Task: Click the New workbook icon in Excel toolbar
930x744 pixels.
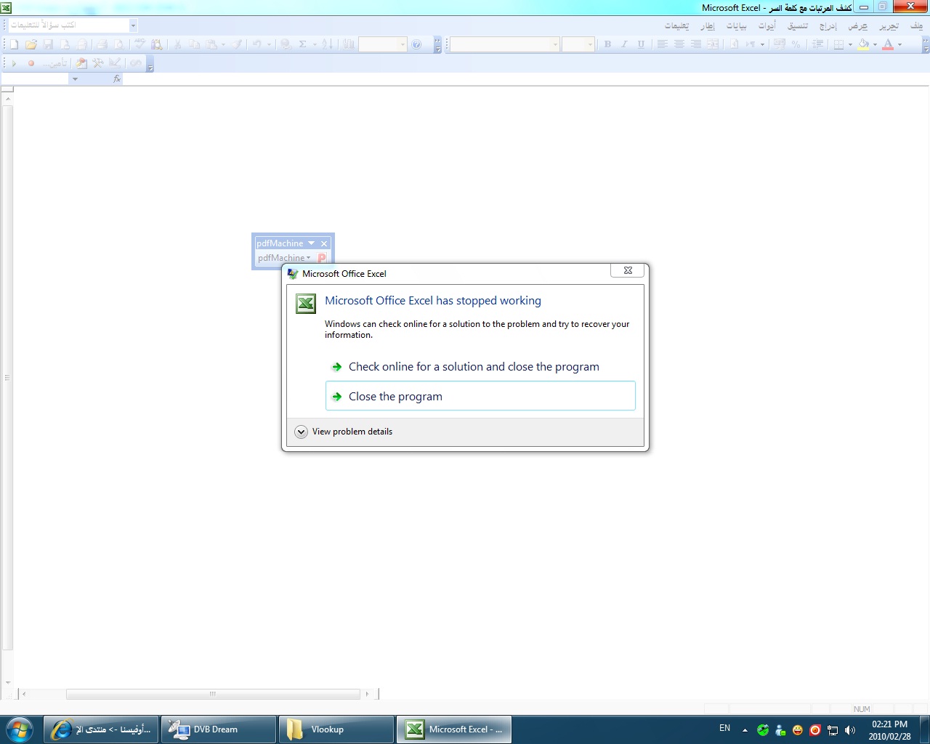Action: pyautogui.click(x=14, y=44)
